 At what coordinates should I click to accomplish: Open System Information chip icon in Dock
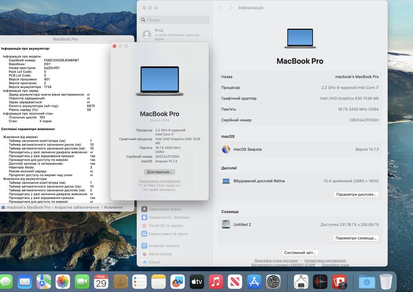(x=301, y=282)
